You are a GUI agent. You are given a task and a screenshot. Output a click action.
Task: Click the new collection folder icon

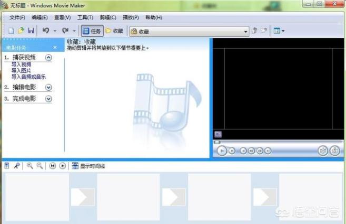pos(264,30)
